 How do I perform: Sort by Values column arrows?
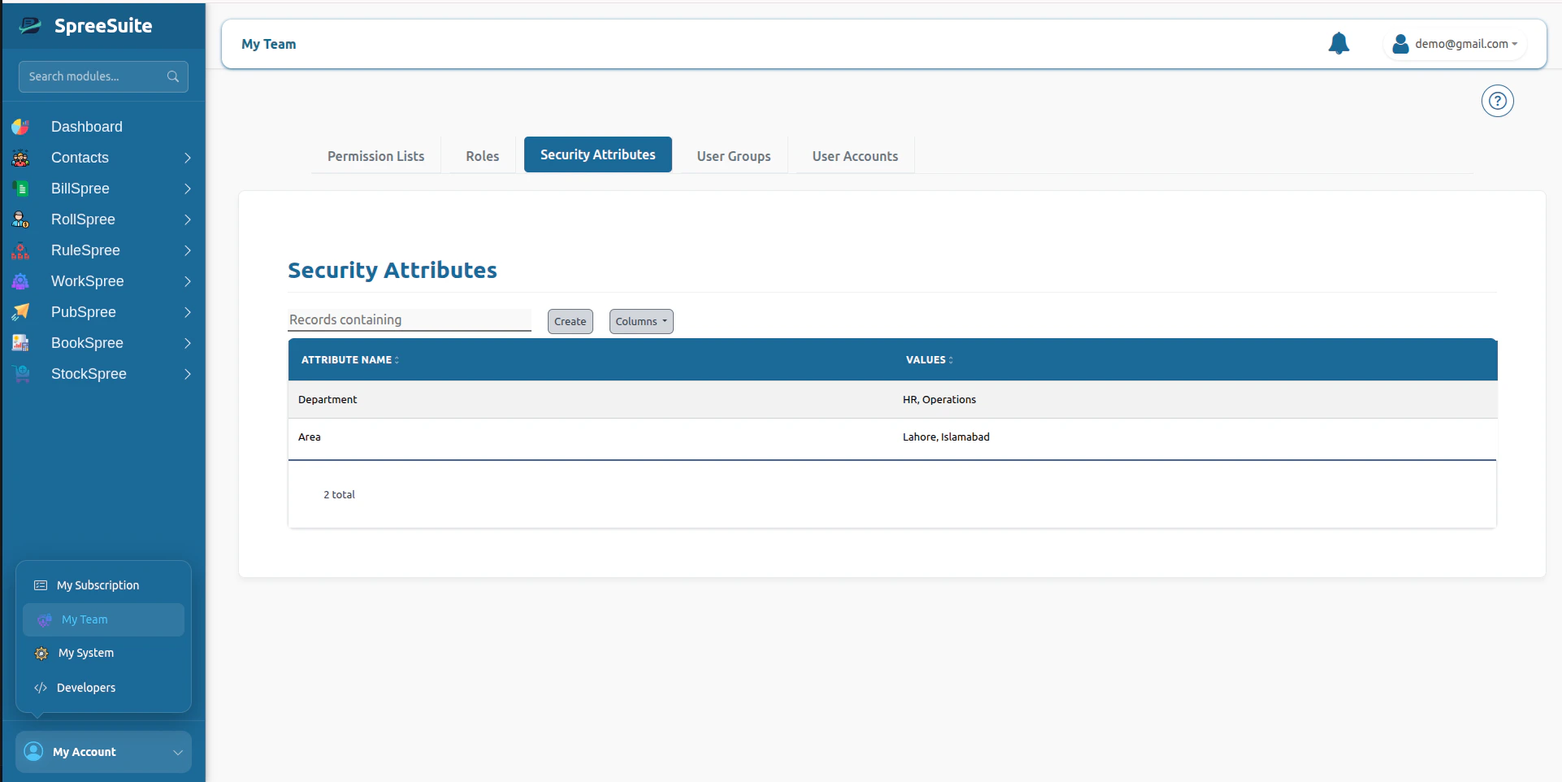(951, 360)
